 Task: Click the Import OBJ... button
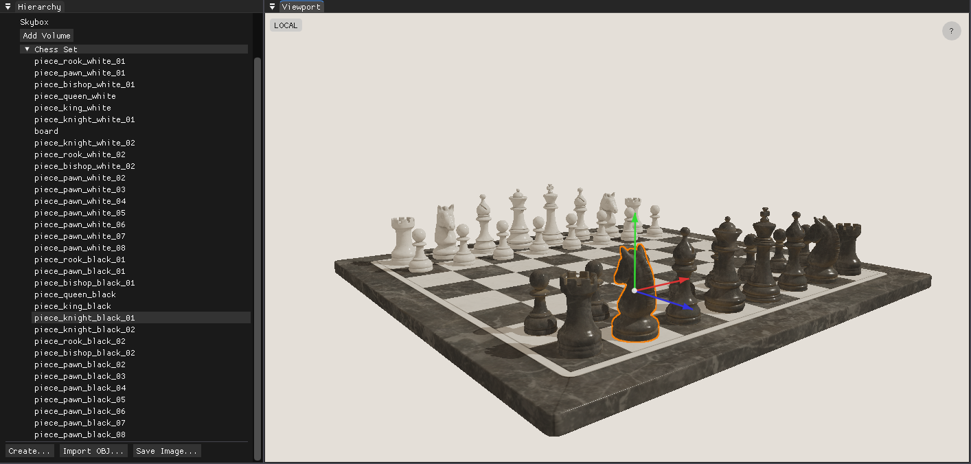(93, 451)
